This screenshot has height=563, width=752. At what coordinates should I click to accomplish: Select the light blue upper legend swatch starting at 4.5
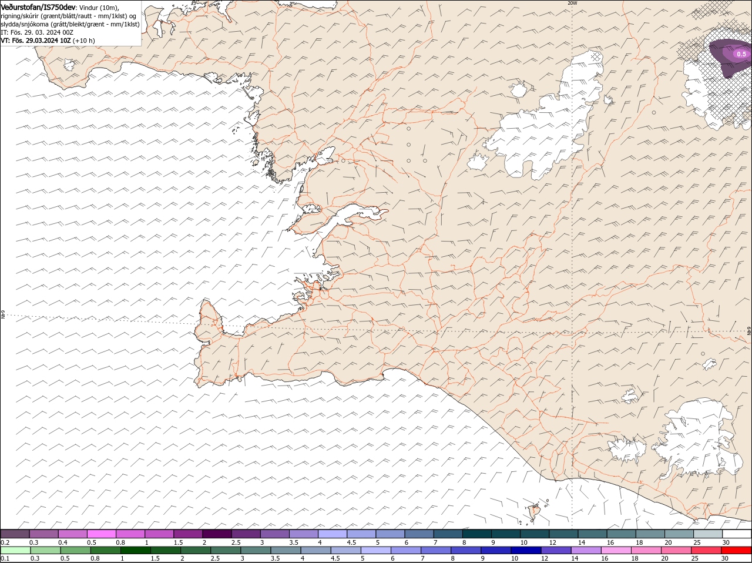pyautogui.click(x=361, y=534)
